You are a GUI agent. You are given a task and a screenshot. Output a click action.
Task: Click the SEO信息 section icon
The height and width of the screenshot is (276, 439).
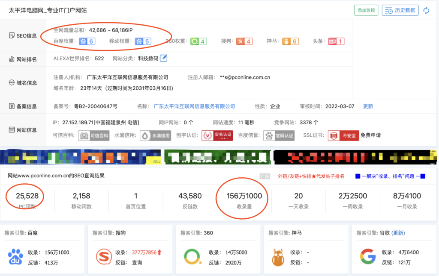click(x=12, y=35)
